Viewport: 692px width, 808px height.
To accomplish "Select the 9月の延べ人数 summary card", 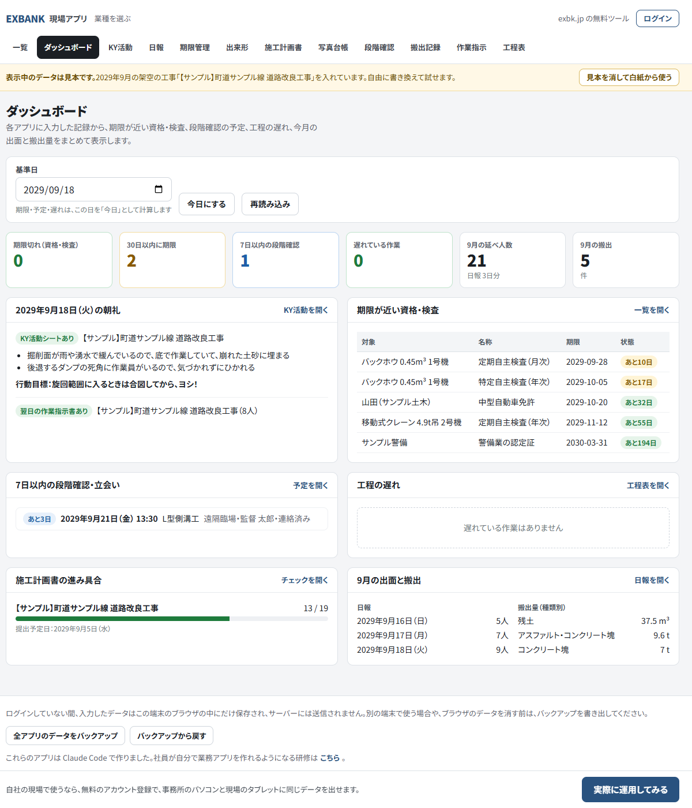I will pyautogui.click(x=513, y=260).
